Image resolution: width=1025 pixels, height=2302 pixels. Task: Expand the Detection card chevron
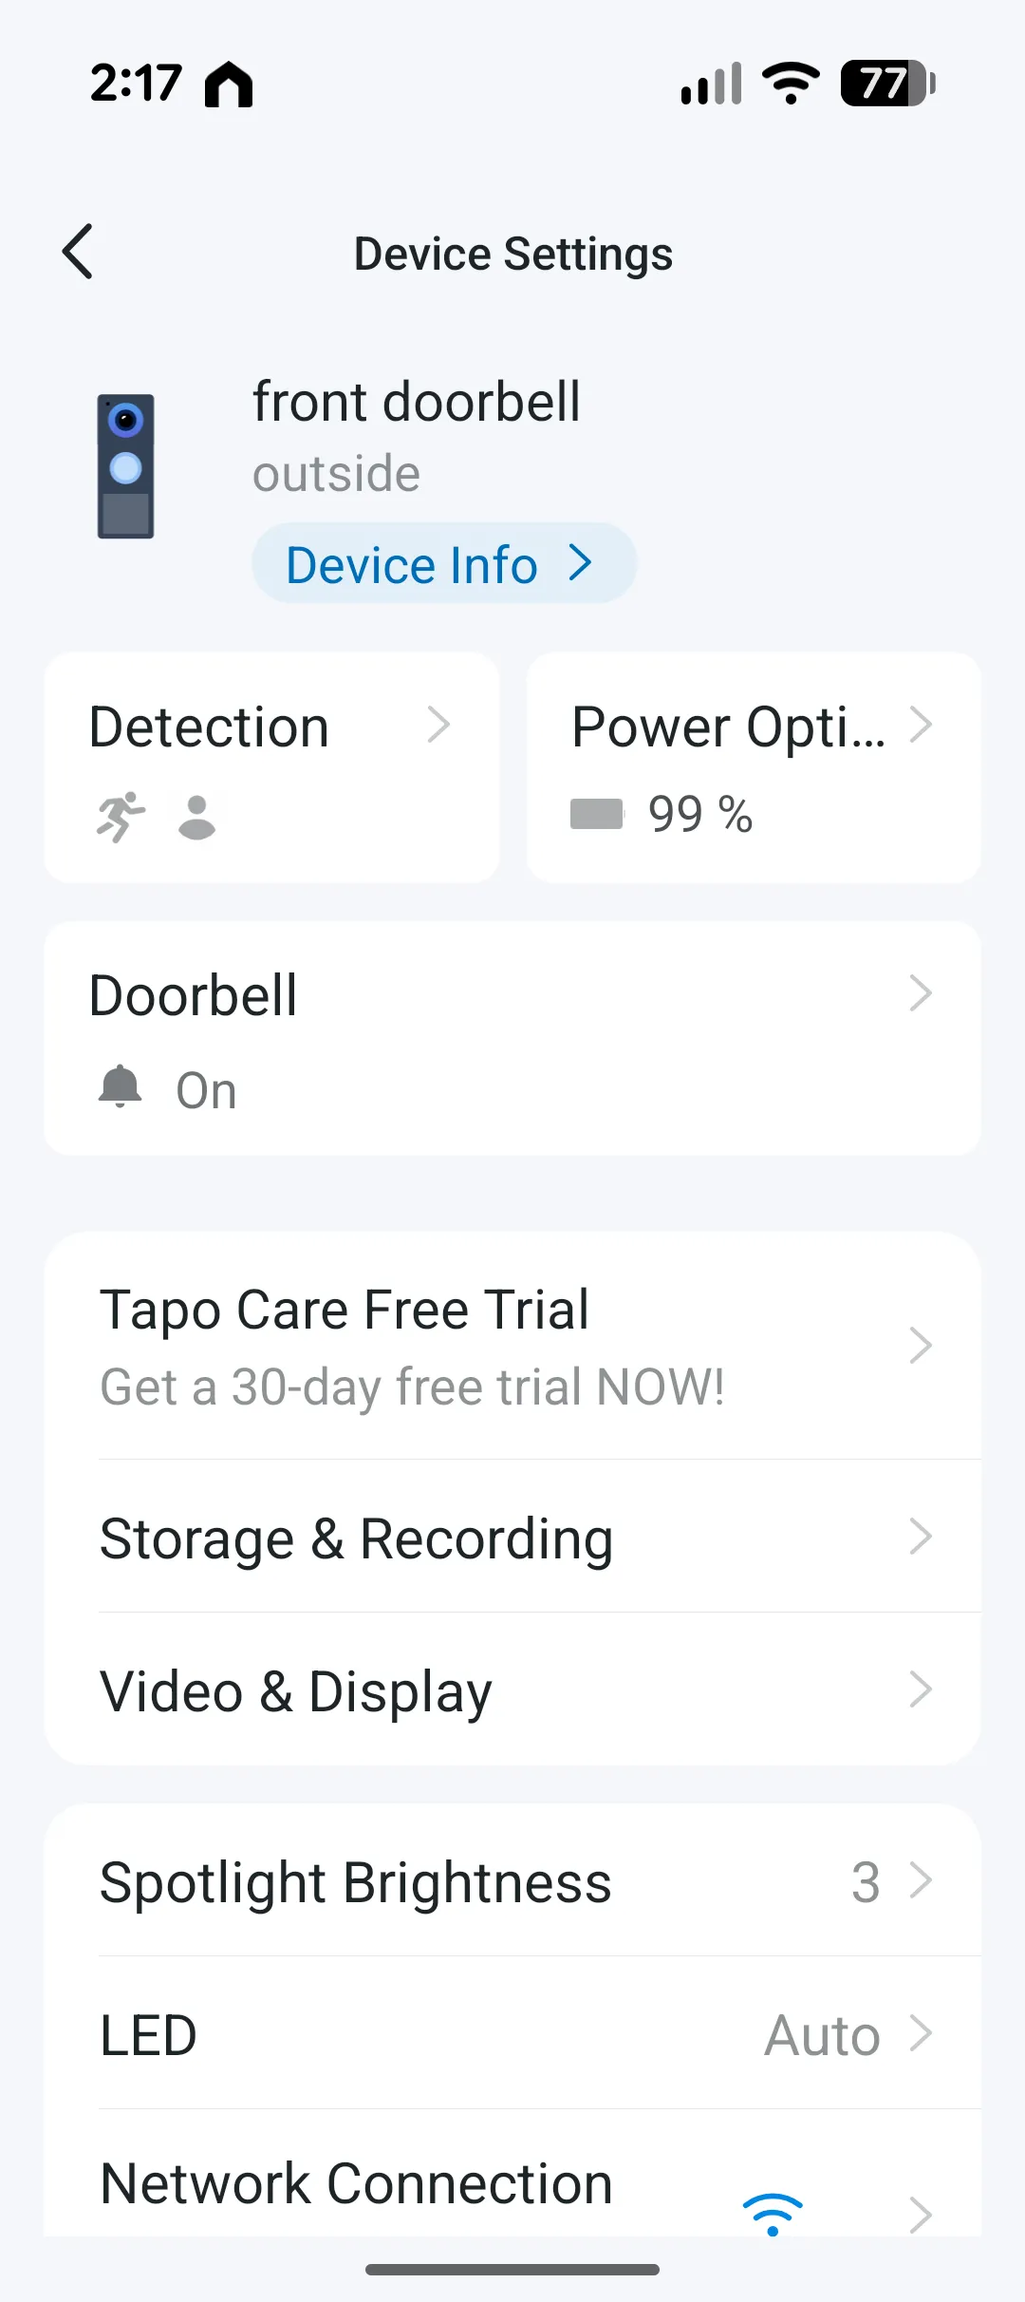[x=438, y=726]
